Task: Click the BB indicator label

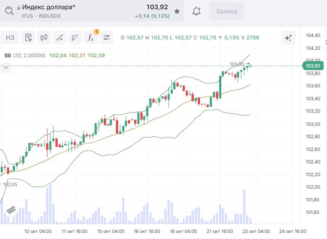Action: pyautogui.click(x=8, y=55)
